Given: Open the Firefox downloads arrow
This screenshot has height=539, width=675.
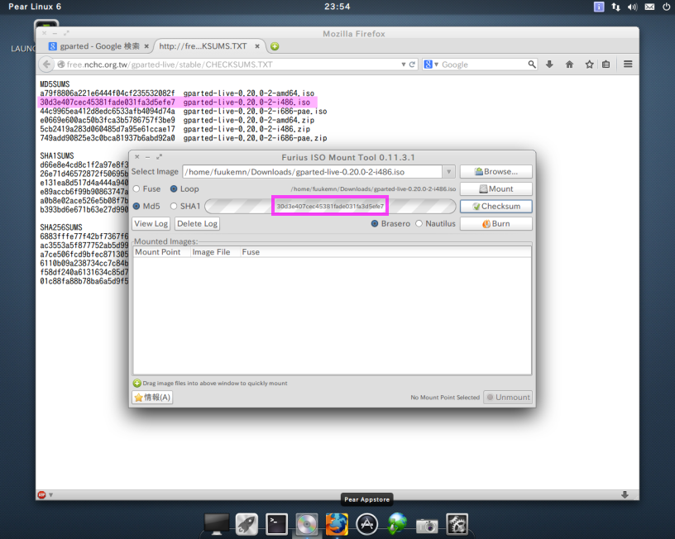Looking at the screenshot, I should coord(549,64).
